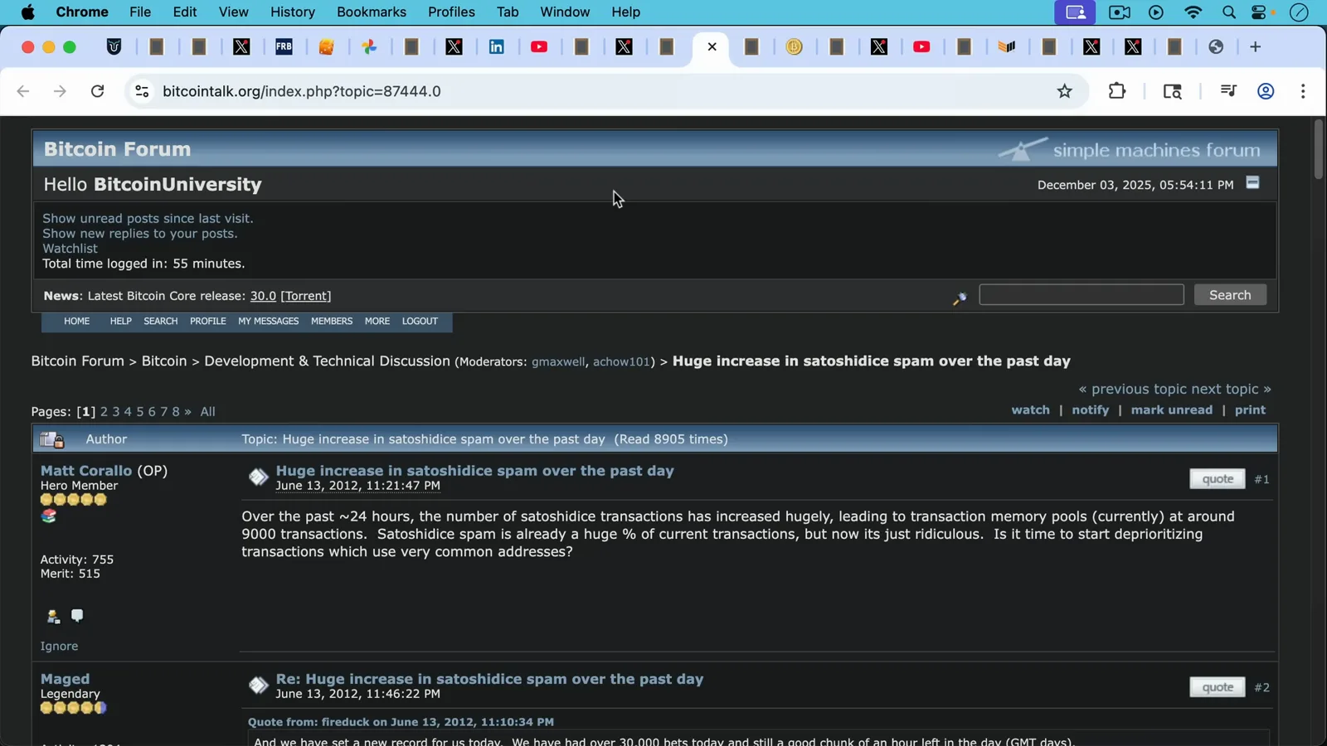This screenshot has height=746, width=1327.
Task: Open the Chrome extensions puzzle icon
Action: click(1117, 91)
